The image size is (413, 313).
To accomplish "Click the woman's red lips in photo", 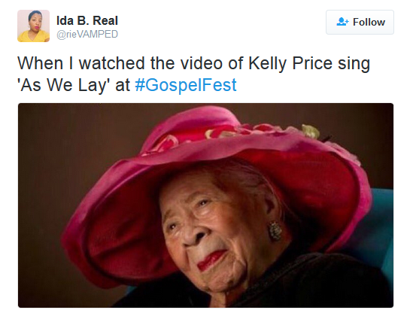I will (x=211, y=260).
